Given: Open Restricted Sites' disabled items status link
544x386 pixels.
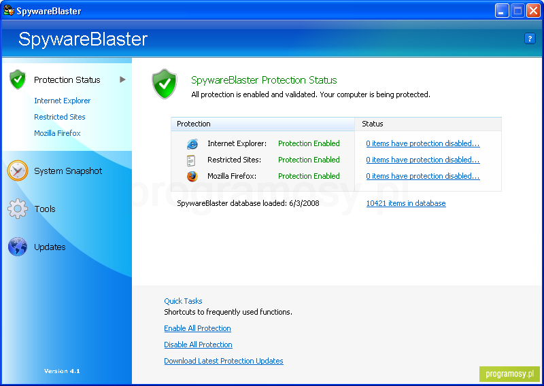Looking at the screenshot, I should pos(423,160).
